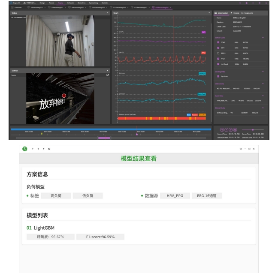This screenshot has height=273, width=272.
Task: Click the help icon in model results window
Action: (x=241, y=149)
